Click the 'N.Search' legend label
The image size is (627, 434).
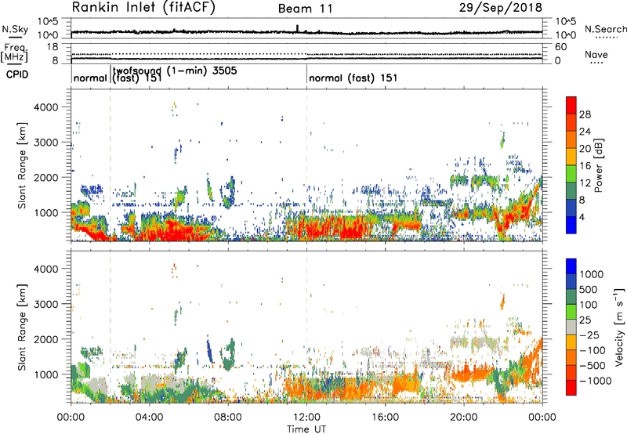click(x=605, y=29)
